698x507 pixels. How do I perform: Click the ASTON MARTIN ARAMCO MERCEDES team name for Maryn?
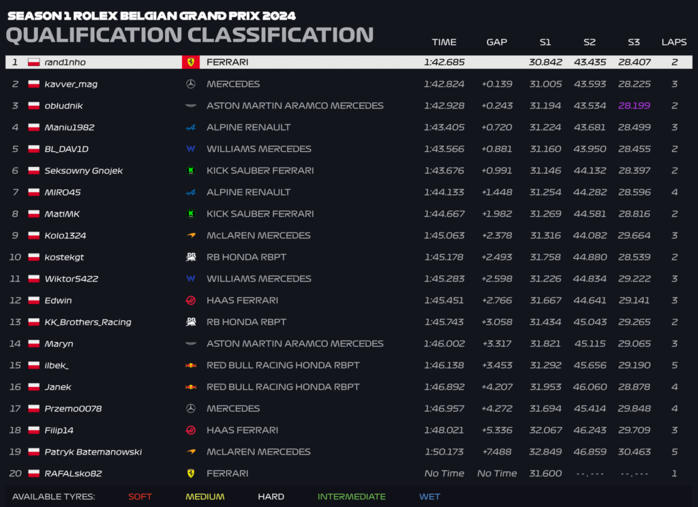point(294,344)
